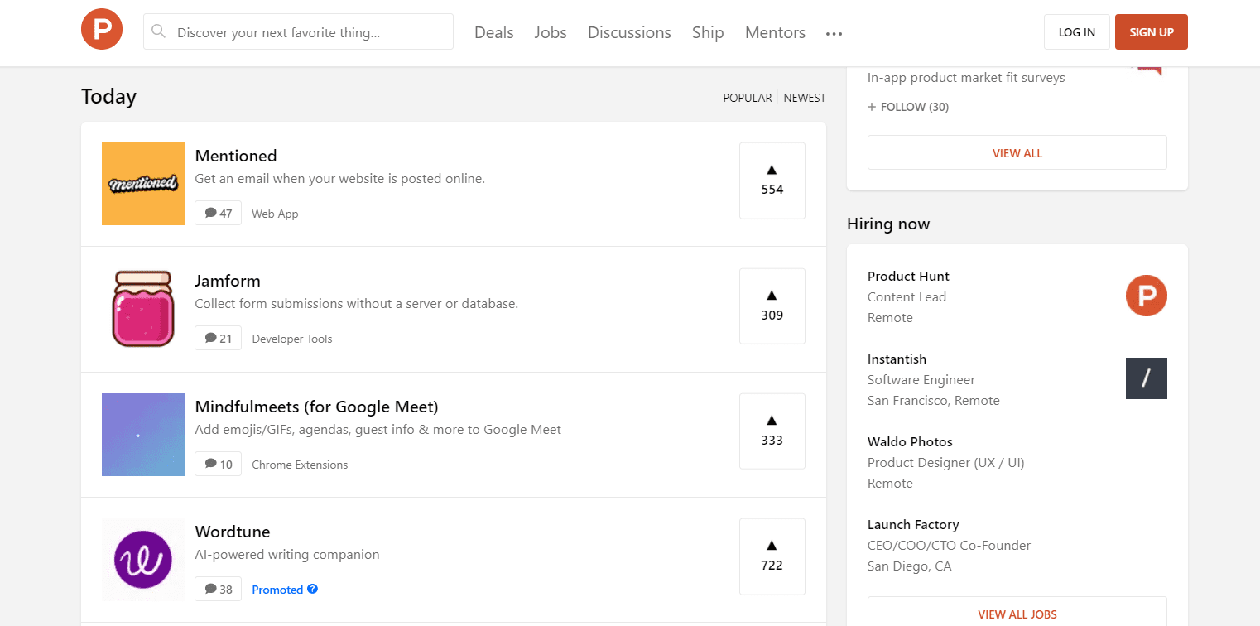Sort today's products by Newest

(x=805, y=98)
